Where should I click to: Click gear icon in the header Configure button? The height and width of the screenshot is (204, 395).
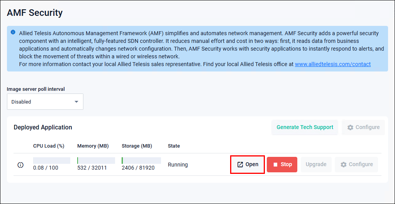[350, 127]
